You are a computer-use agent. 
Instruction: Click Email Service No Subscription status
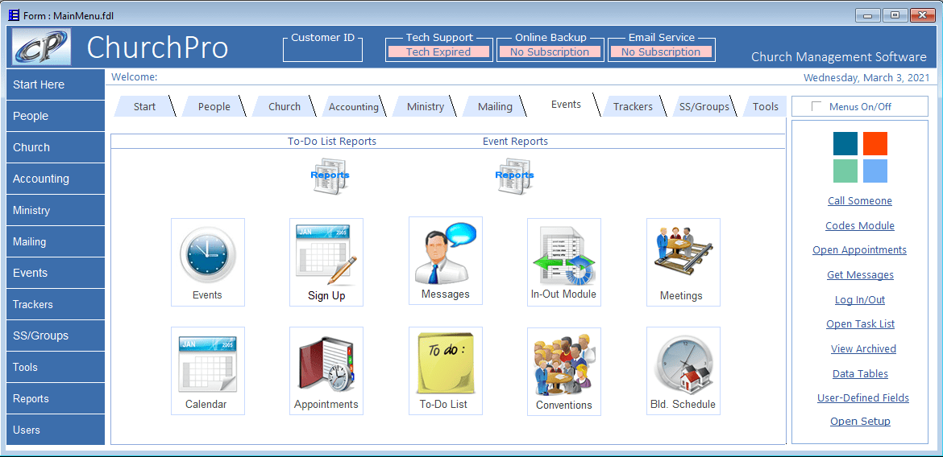661,52
